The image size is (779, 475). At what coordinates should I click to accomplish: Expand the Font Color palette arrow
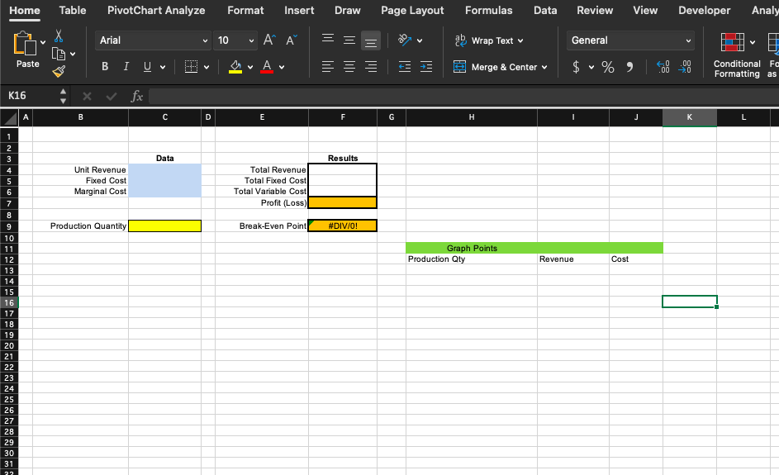click(282, 67)
